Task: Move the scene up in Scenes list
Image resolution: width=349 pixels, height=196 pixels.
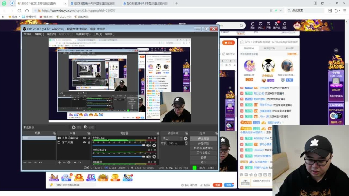Action: (35, 163)
